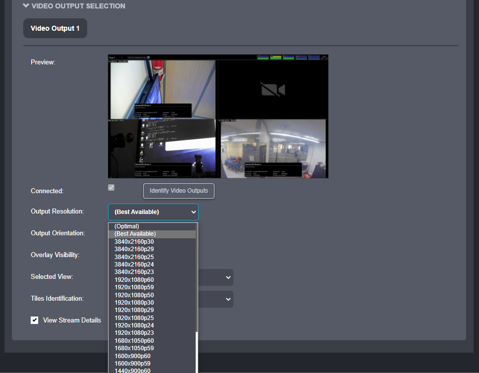The height and width of the screenshot is (373, 479).
Task: Select 3840x2160p29 resolution
Action: coord(152,249)
